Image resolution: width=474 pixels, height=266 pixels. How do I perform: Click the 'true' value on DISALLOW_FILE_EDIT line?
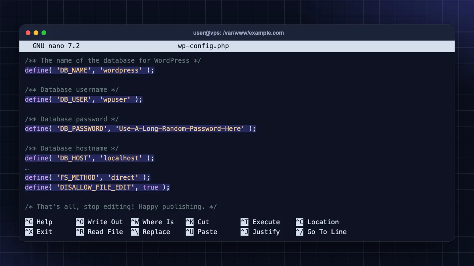[x=150, y=187]
